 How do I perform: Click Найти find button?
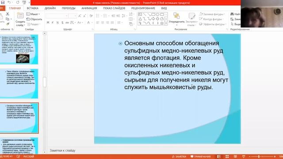tap(235, 14)
